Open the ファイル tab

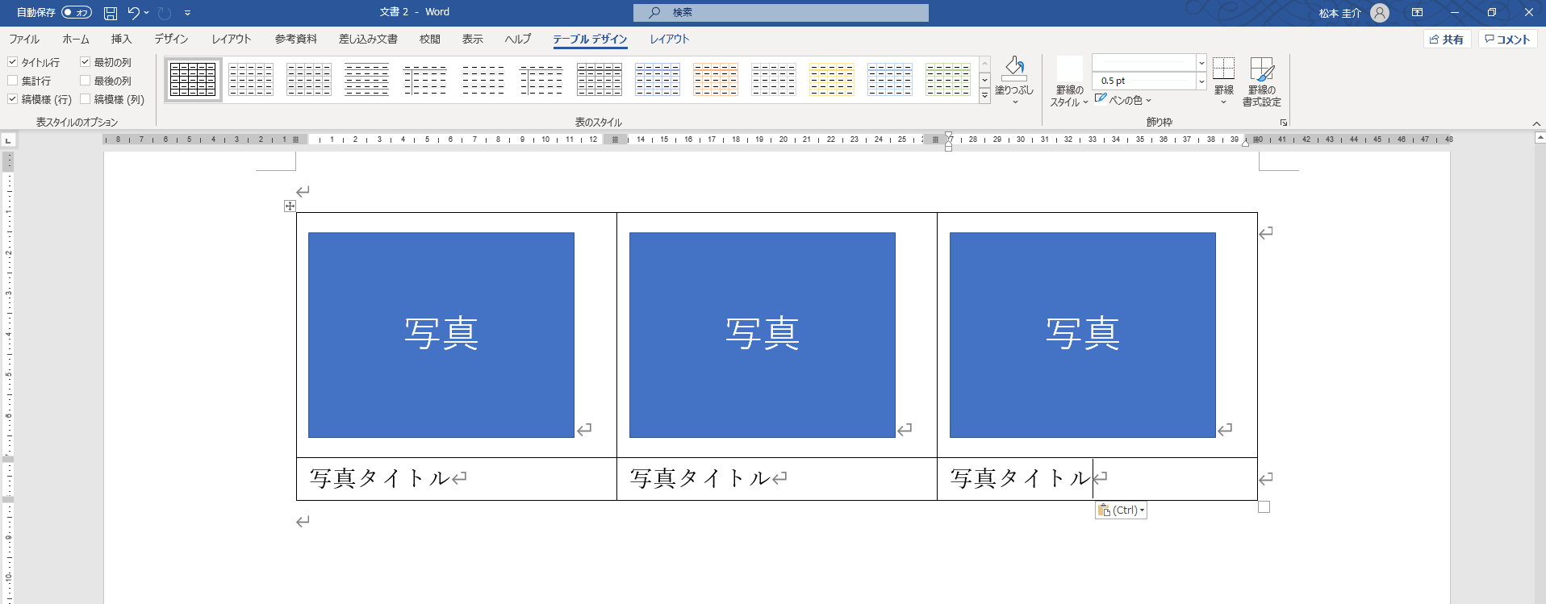tap(24, 39)
